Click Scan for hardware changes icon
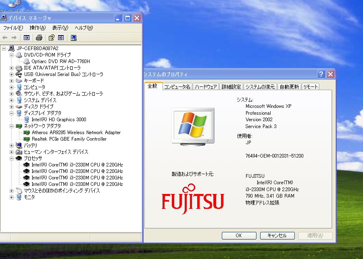The image size is (363, 259). [x=73, y=38]
